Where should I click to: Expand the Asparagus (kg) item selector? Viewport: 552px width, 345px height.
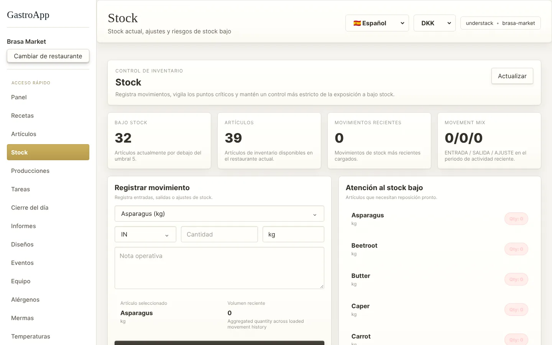pyautogui.click(x=219, y=214)
